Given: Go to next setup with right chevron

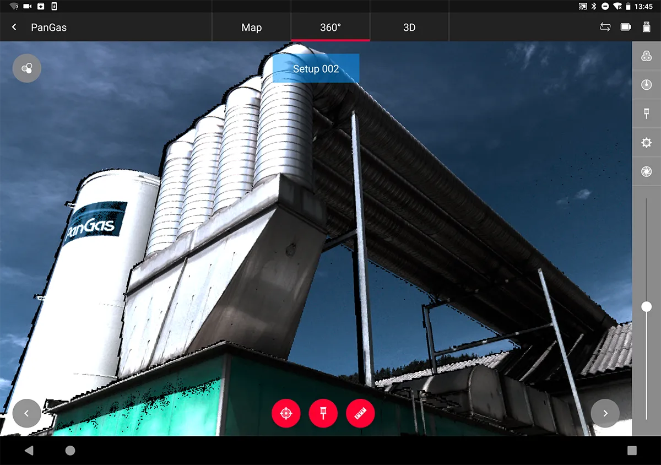Looking at the screenshot, I should click(x=605, y=413).
